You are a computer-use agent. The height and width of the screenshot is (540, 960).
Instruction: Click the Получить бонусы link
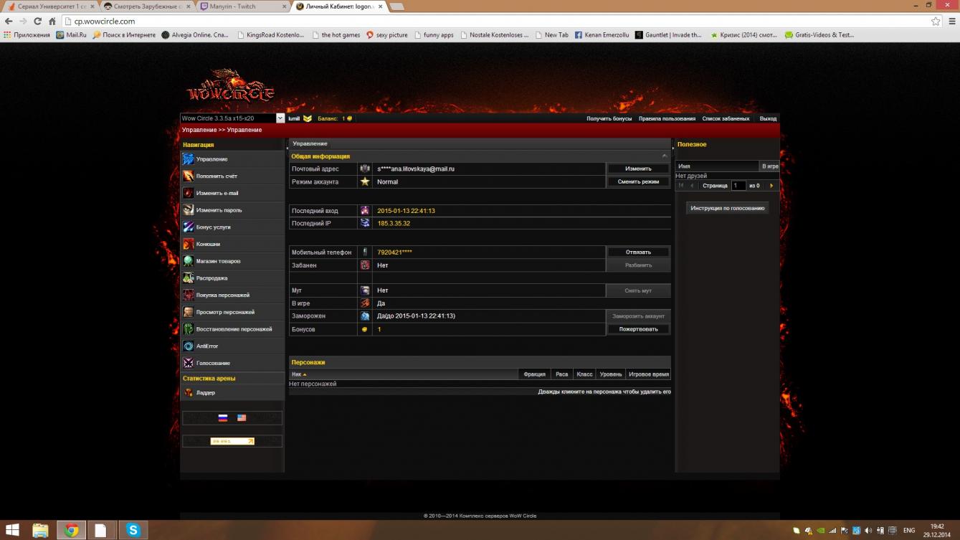pos(609,118)
